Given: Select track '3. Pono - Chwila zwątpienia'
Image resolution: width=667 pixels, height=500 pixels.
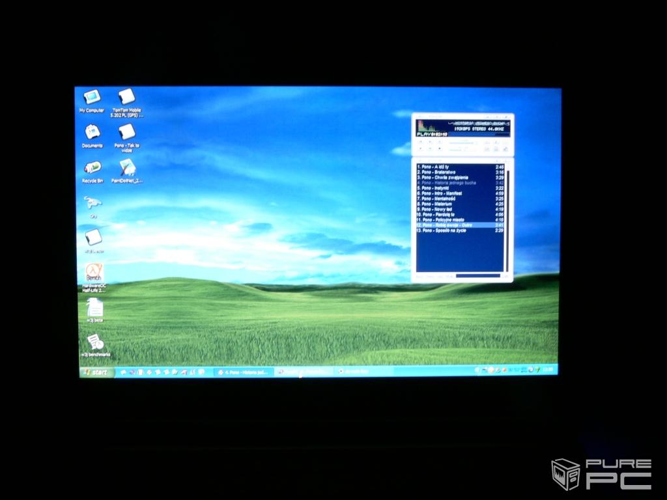Looking at the screenshot, I should click(x=460, y=177).
